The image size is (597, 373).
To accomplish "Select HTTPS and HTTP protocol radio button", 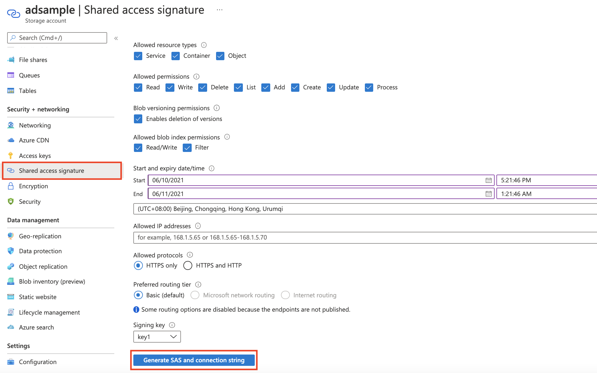I will 187,265.
